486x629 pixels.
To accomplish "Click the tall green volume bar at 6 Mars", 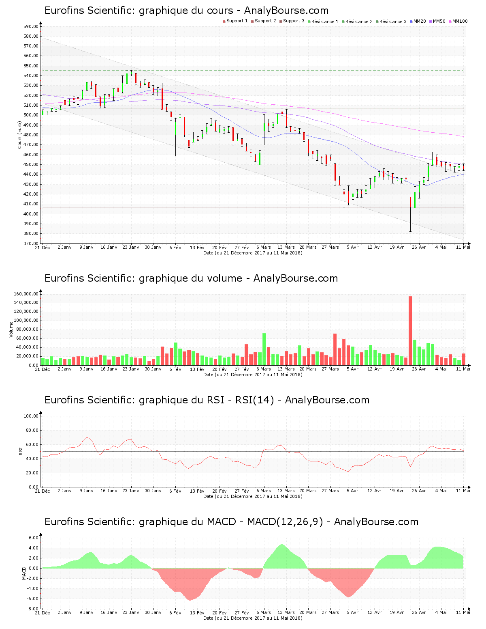I will [264, 349].
